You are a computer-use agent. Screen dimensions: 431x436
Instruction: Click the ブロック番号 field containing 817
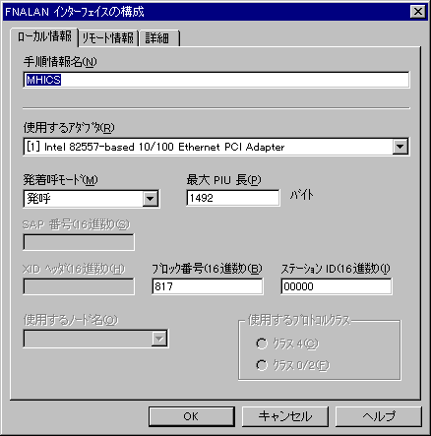[208, 286]
